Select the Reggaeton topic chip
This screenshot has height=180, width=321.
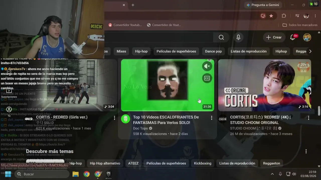(272, 163)
